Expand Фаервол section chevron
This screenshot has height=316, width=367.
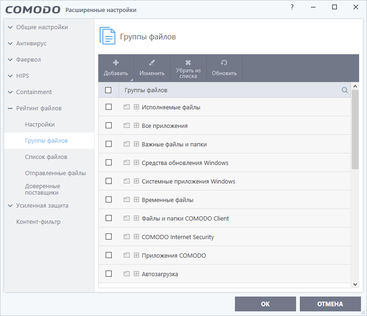point(10,60)
